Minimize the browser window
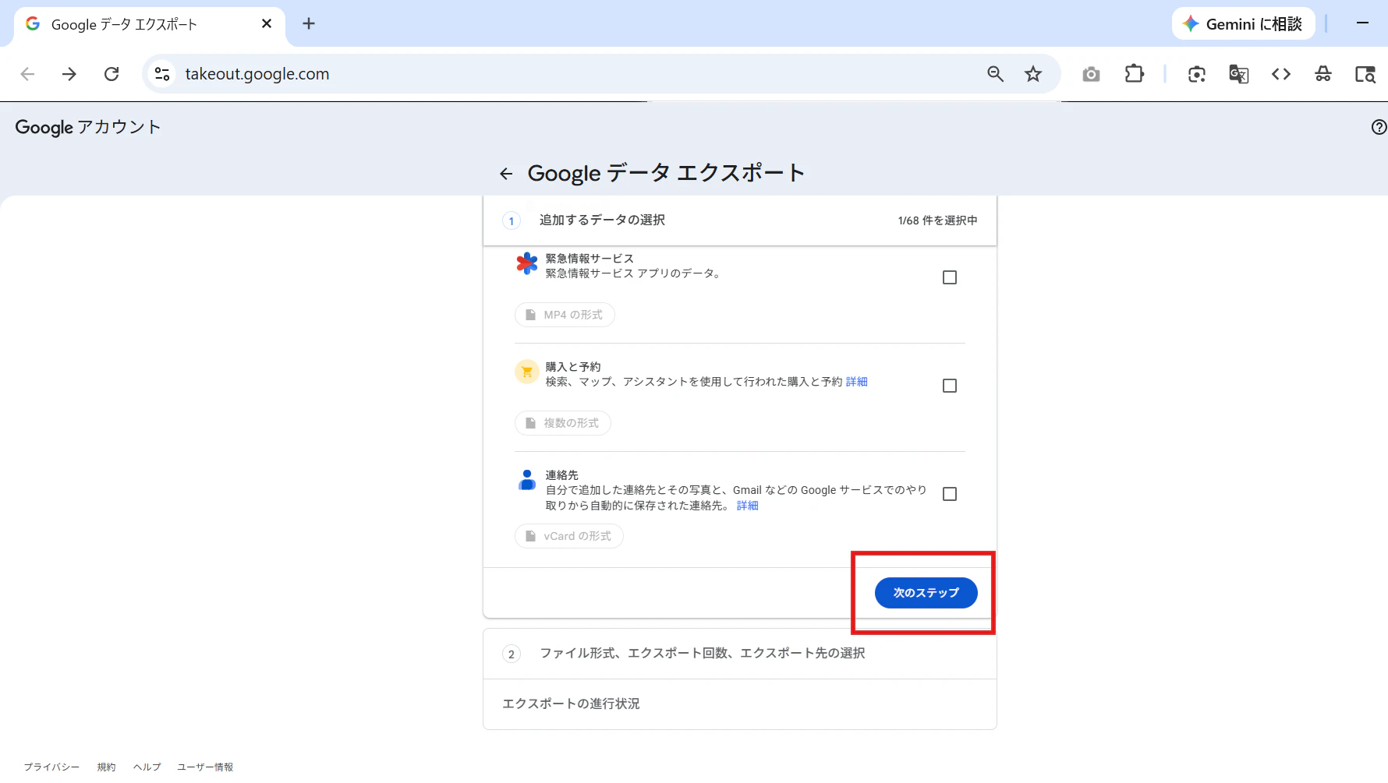Viewport: 1388px width, 783px height. [x=1362, y=23]
